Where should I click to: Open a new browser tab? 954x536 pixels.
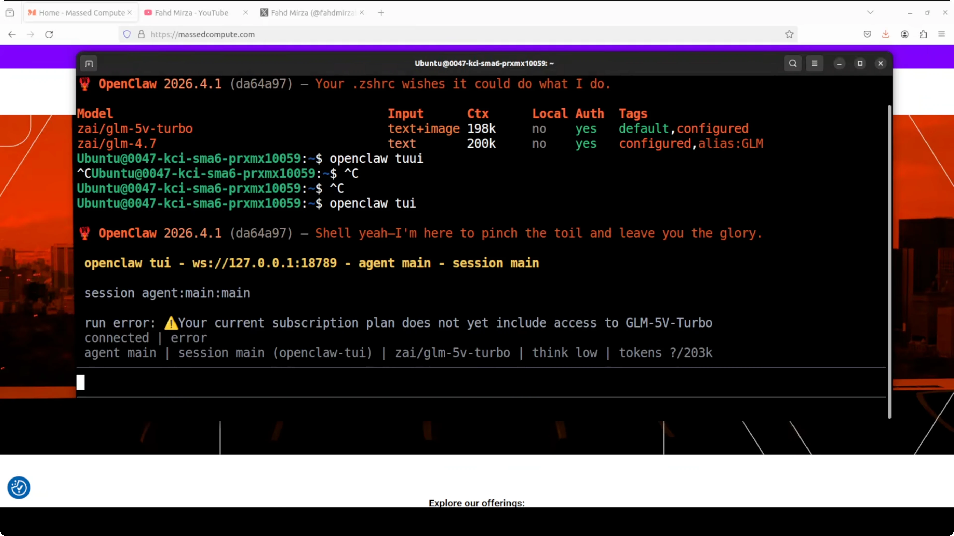[x=381, y=13]
